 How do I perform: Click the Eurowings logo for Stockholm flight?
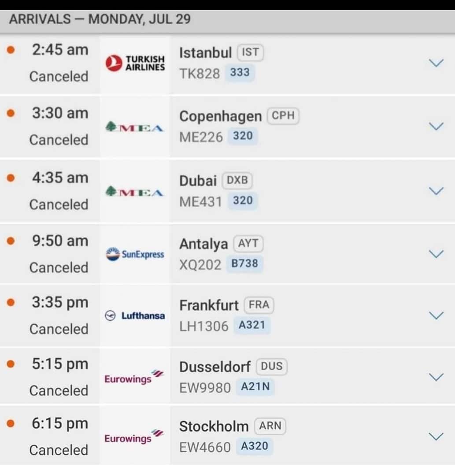(134, 436)
